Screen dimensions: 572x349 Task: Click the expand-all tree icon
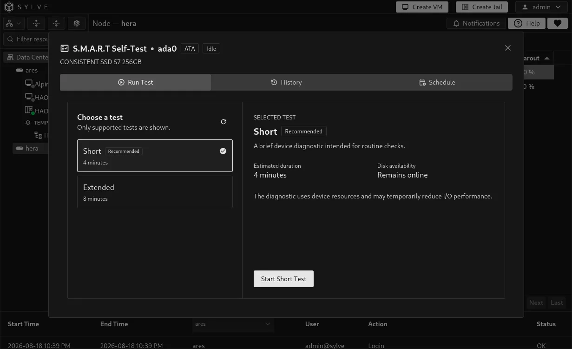pos(36,23)
